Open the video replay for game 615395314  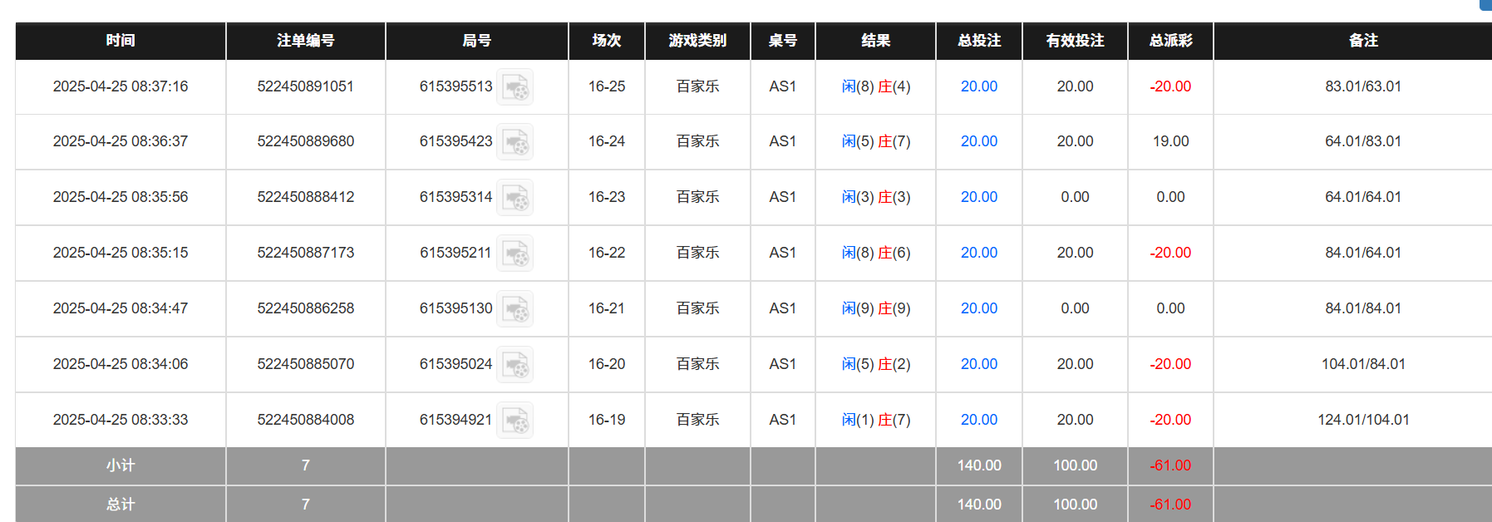[515, 197]
